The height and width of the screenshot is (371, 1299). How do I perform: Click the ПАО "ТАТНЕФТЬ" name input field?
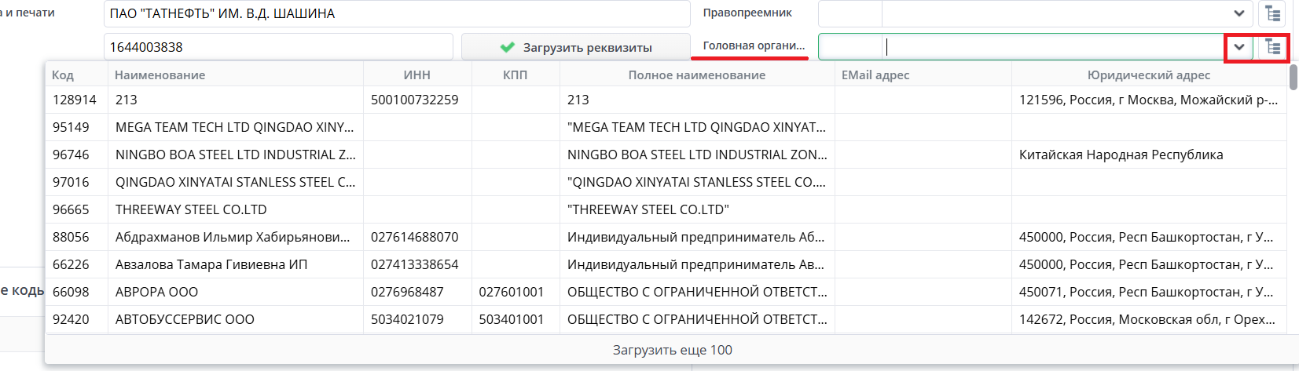click(x=397, y=13)
